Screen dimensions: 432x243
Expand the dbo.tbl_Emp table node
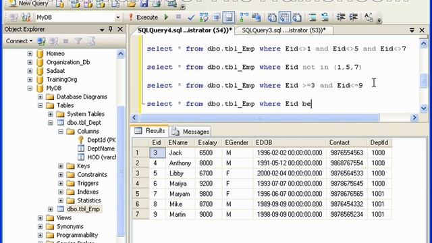pos(51,209)
